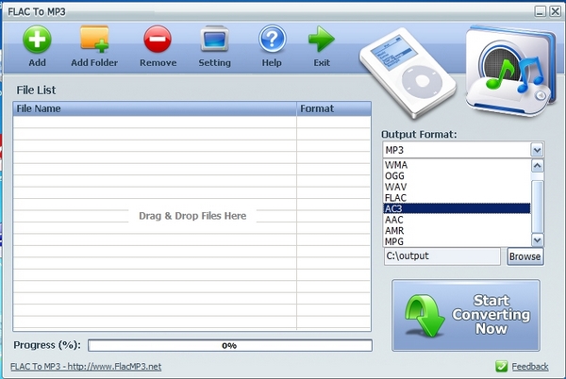Select WMA in output format list
Screen dimensions: 566x379
(457, 165)
